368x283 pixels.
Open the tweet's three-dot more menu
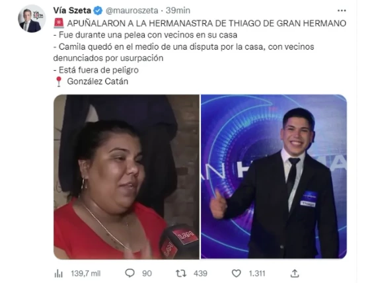click(x=342, y=11)
